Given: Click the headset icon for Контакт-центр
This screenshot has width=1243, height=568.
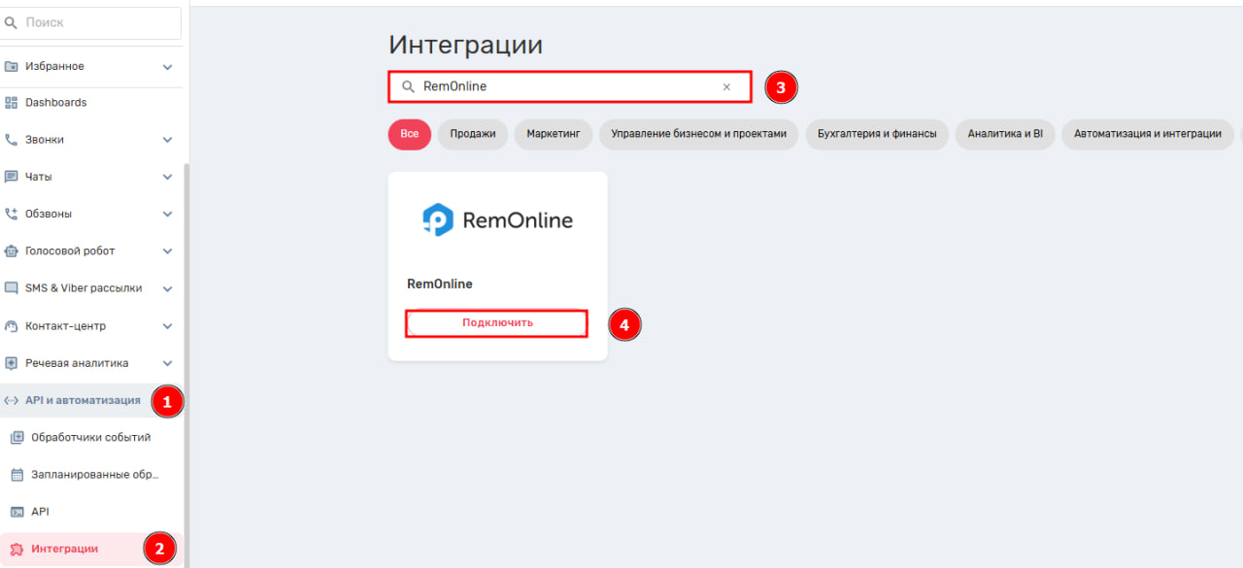Looking at the screenshot, I should [12, 326].
